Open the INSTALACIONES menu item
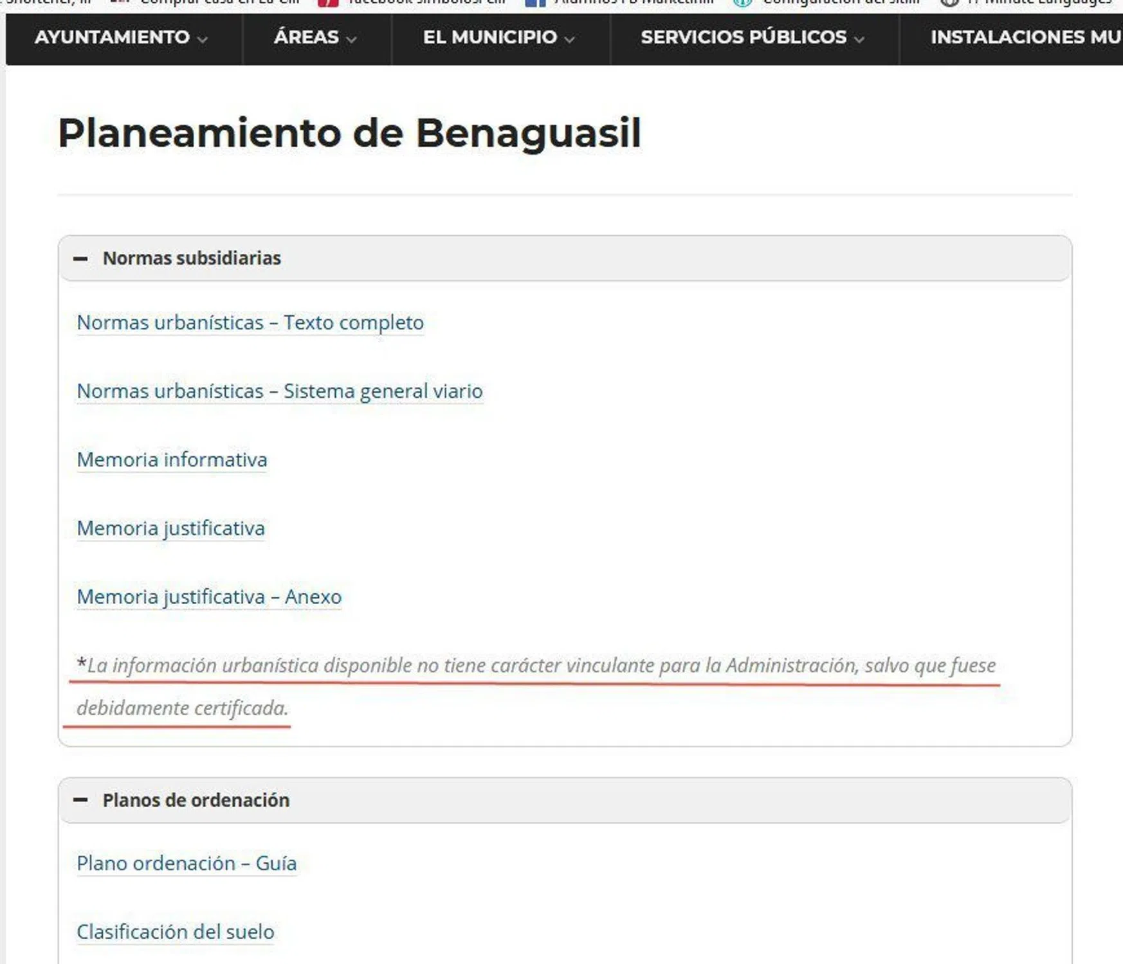Screen dimensions: 1123x964 coord(1025,37)
